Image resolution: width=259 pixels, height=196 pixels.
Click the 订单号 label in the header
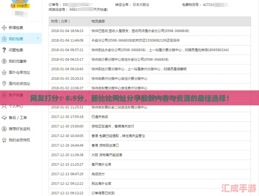55,5
